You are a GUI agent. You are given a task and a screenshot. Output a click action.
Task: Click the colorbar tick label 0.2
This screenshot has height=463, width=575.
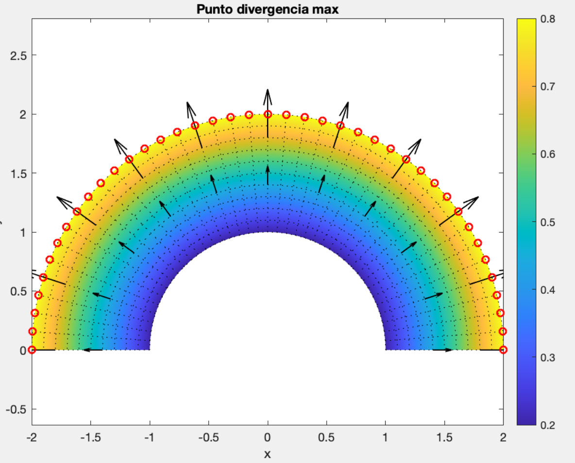click(x=548, y=425)
